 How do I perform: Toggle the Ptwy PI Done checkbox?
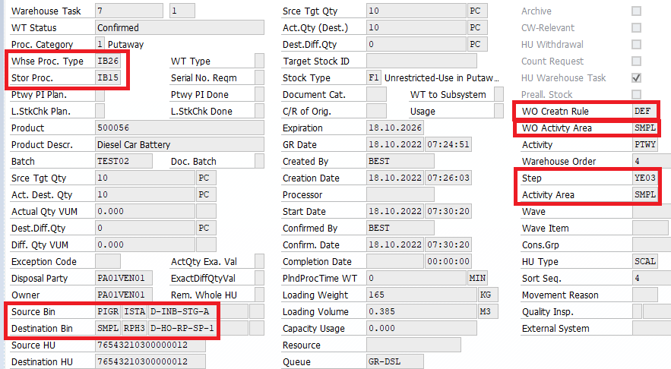coord(259,94)
